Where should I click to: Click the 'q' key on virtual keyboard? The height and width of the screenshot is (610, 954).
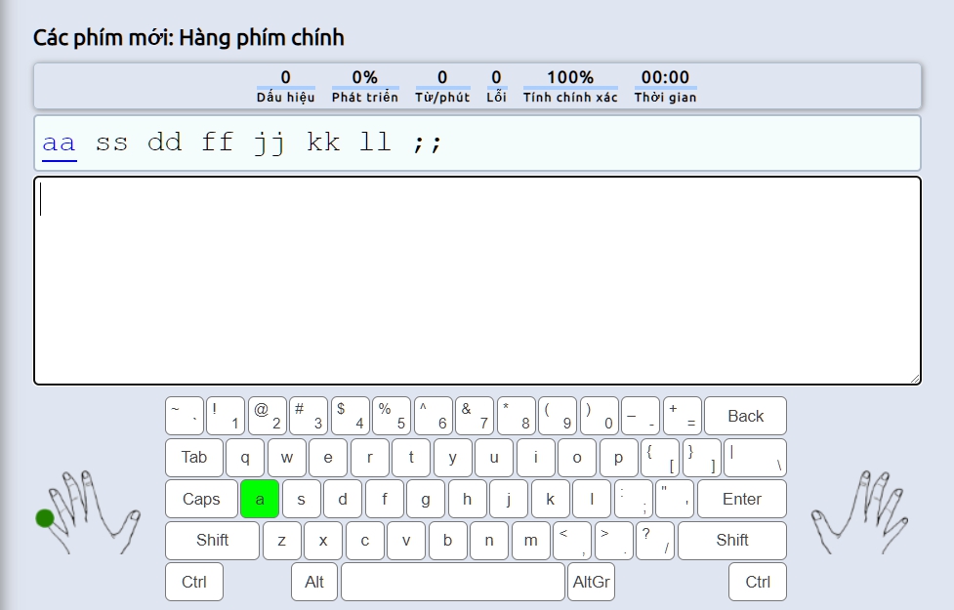[x=245, y=458]
